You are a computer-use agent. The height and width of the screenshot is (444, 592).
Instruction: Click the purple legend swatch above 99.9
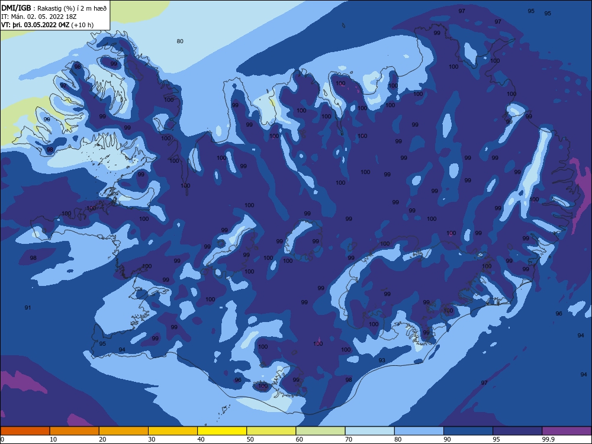567,431
